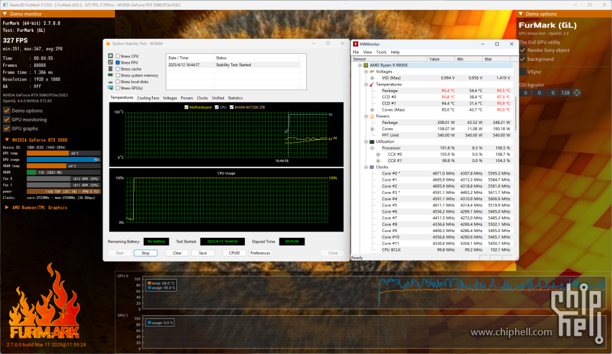Image resolution: width=612 pixels, height=354 pixels.
Task: Click the AIDA64 flame icon in the title bar
Action: 108,43
